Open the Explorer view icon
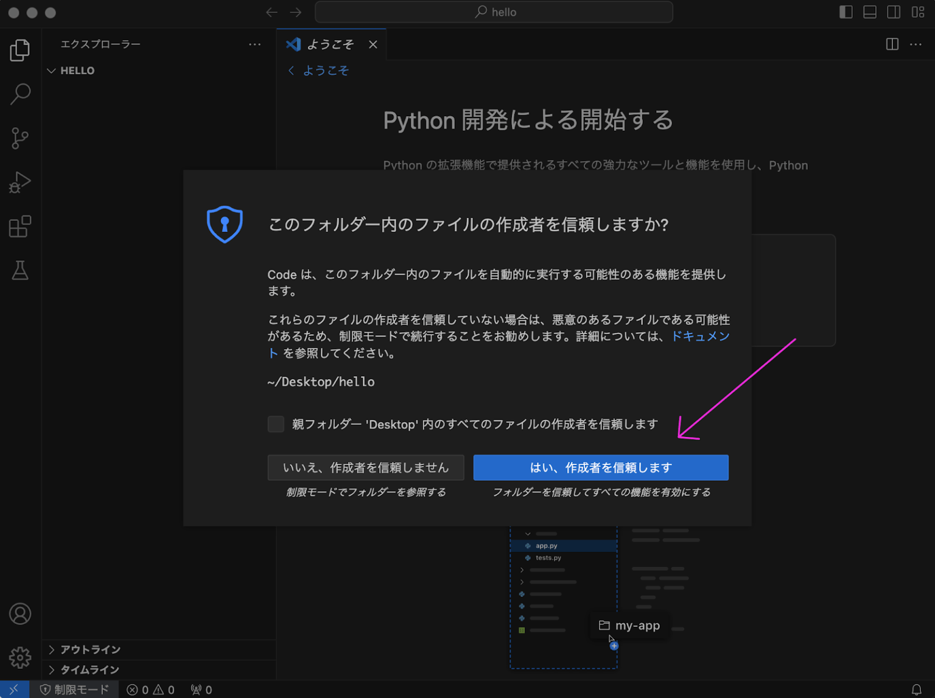The height and width of the screenshot is (698, 935). pyautogui.click(x=20, y=50)
